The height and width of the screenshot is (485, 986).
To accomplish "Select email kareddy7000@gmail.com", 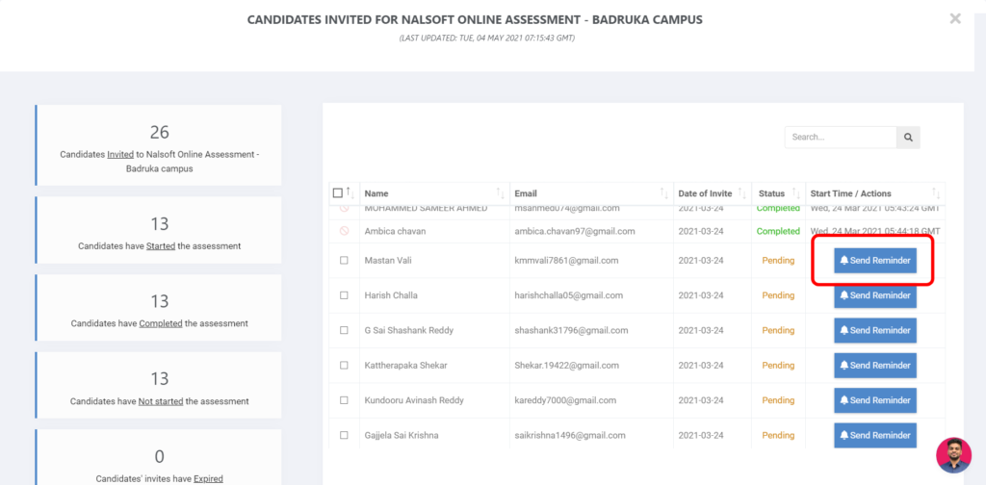I will click(565, 400).
